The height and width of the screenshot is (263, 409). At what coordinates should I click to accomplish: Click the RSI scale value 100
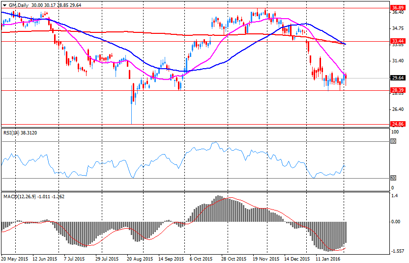[395, 132]
